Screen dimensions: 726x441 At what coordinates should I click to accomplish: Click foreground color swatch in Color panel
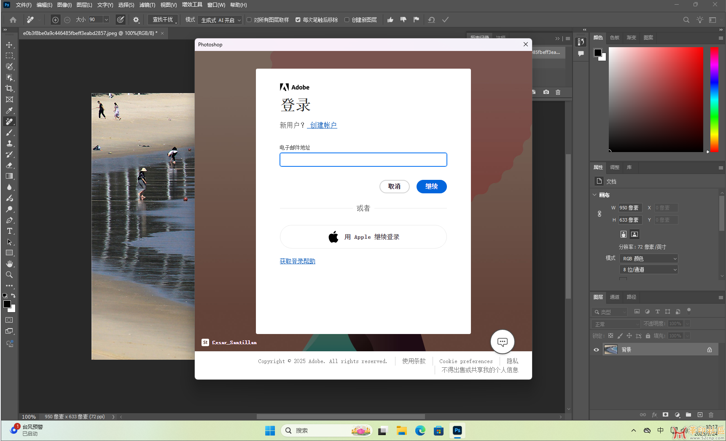pyautogui.click(x=598, y=53)
